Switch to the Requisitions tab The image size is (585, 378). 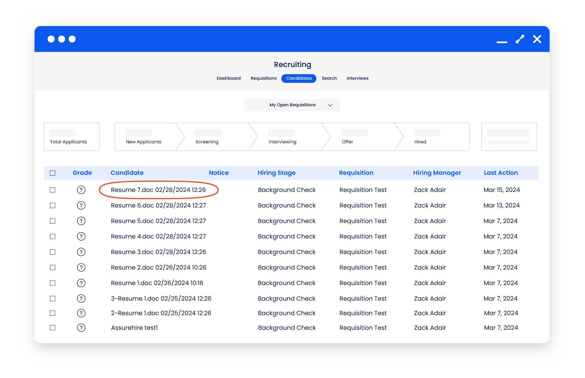click(x=263, y=78)
